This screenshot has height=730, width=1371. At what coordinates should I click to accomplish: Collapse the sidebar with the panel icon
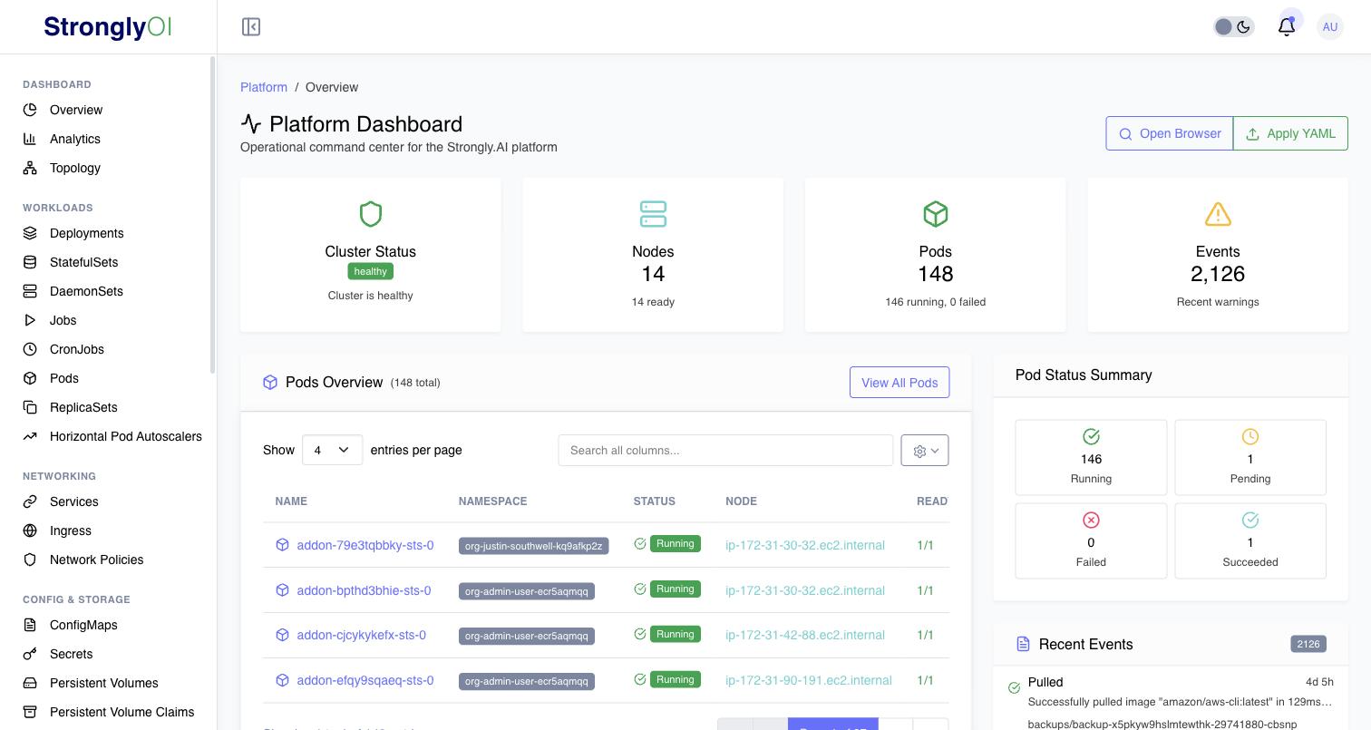click(x=251, y=27)
